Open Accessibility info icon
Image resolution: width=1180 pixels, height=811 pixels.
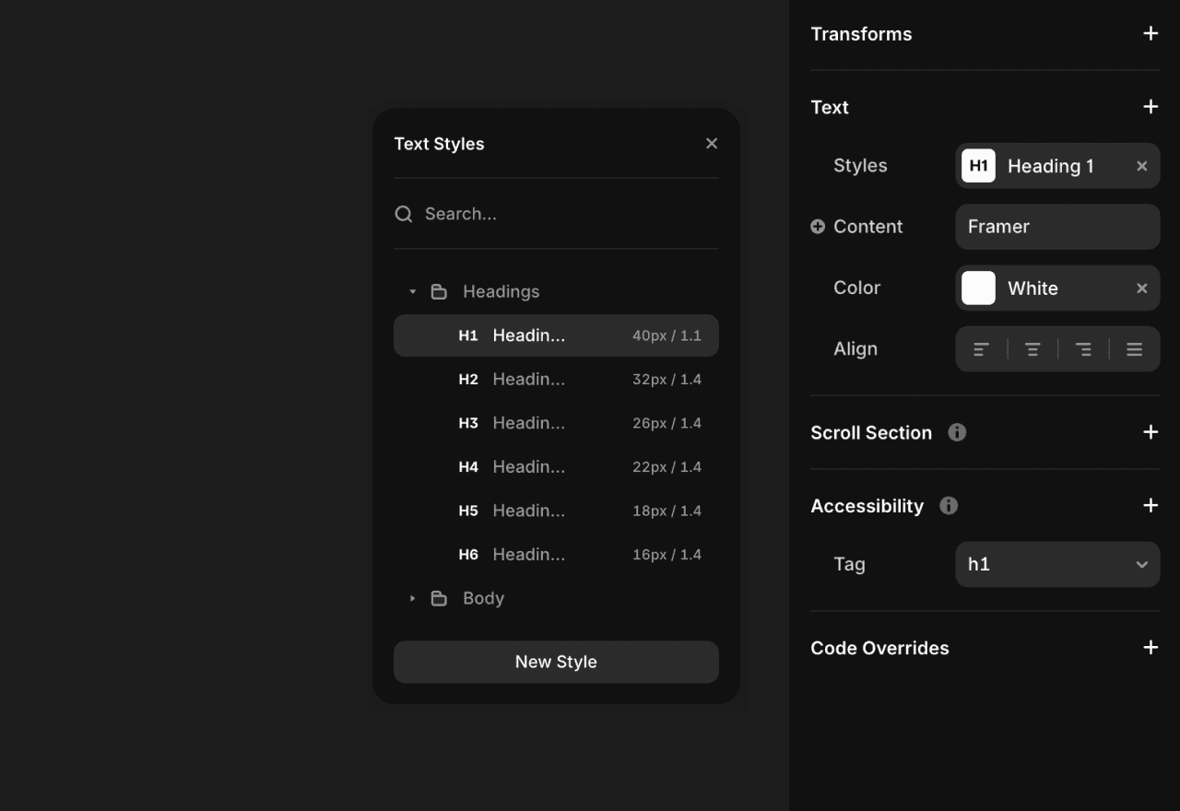[949, 505]
